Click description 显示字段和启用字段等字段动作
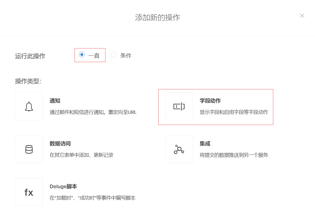This screenshot has height=218, width=315. 234,112
